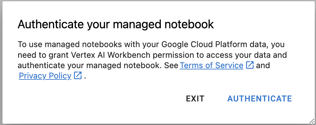Click the word 'notebook' in the heading
Screen dimensions: 316x125
pos(189,24)
